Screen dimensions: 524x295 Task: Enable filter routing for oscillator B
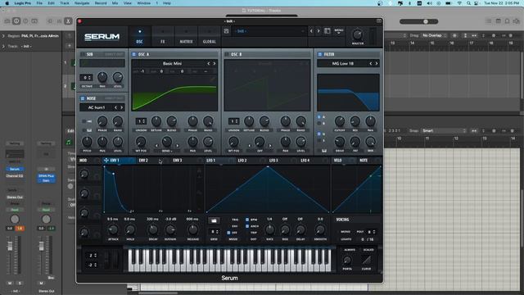(x=319, y=124)
